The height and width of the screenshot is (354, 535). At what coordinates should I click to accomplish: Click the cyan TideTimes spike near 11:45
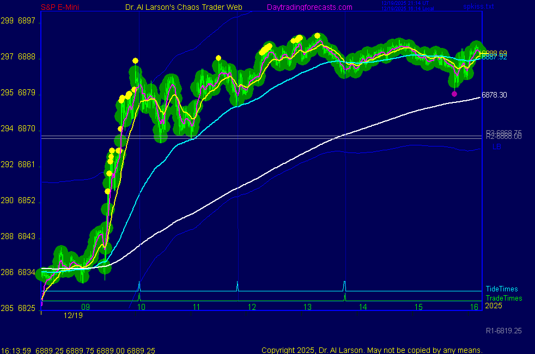click(x=237, y=286)
